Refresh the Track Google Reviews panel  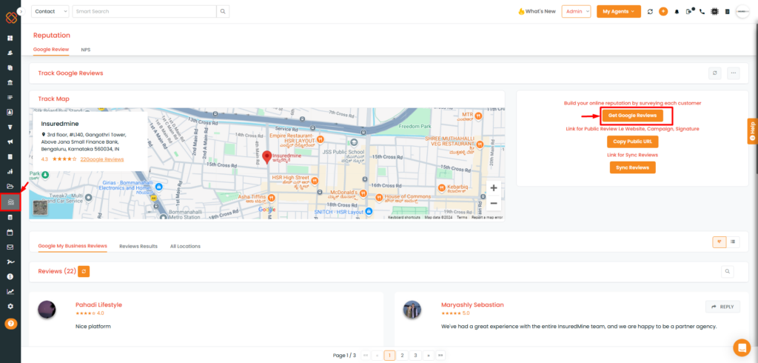(715, 73)
